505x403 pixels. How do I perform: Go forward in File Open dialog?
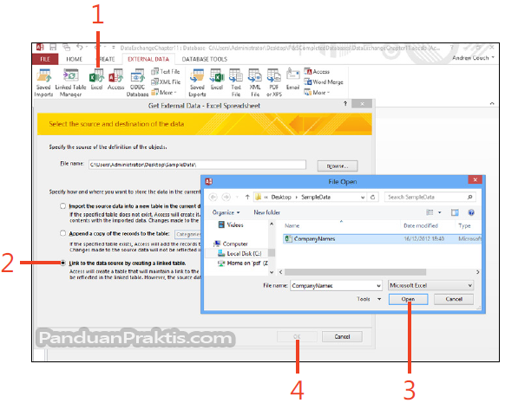pyautogui.click(x=226, y=197)
